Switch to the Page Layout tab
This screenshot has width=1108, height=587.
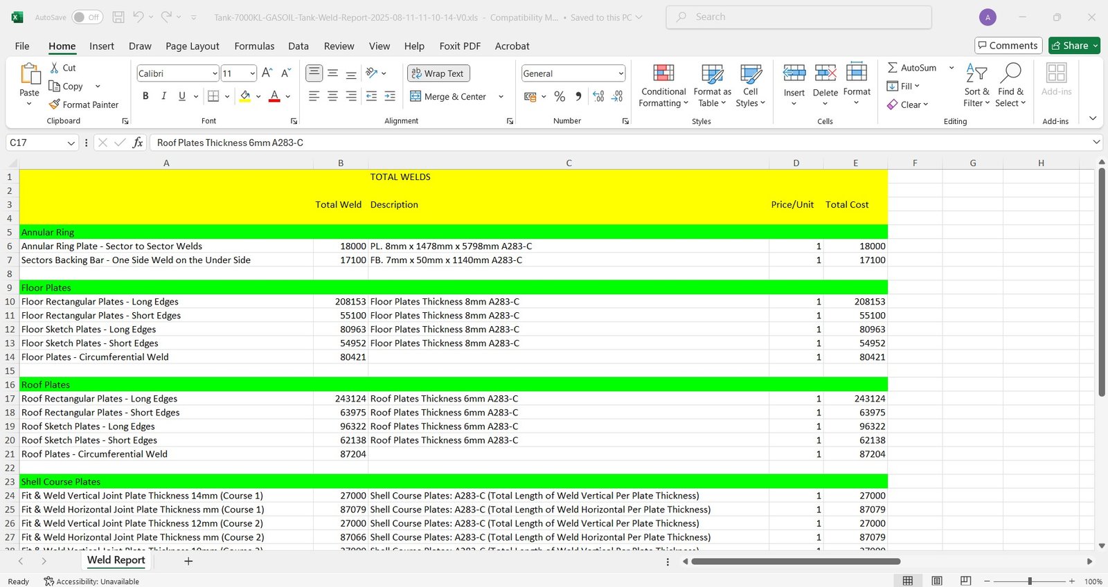(192, 46)
